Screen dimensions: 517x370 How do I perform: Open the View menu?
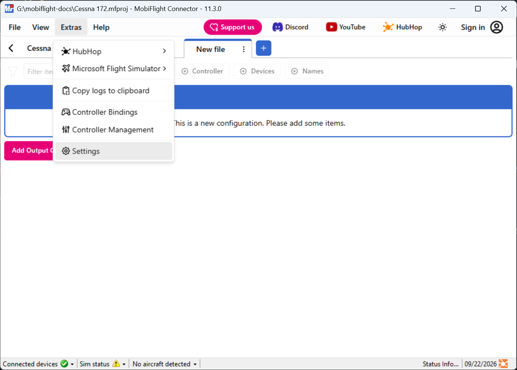[x=40, y=27]
